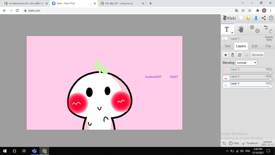275x155 pixels.
Task: Go back in browser history
Action: 4,10
